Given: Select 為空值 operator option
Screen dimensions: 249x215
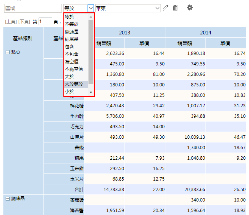Looking at the screenshot, I should pos(72,62).
